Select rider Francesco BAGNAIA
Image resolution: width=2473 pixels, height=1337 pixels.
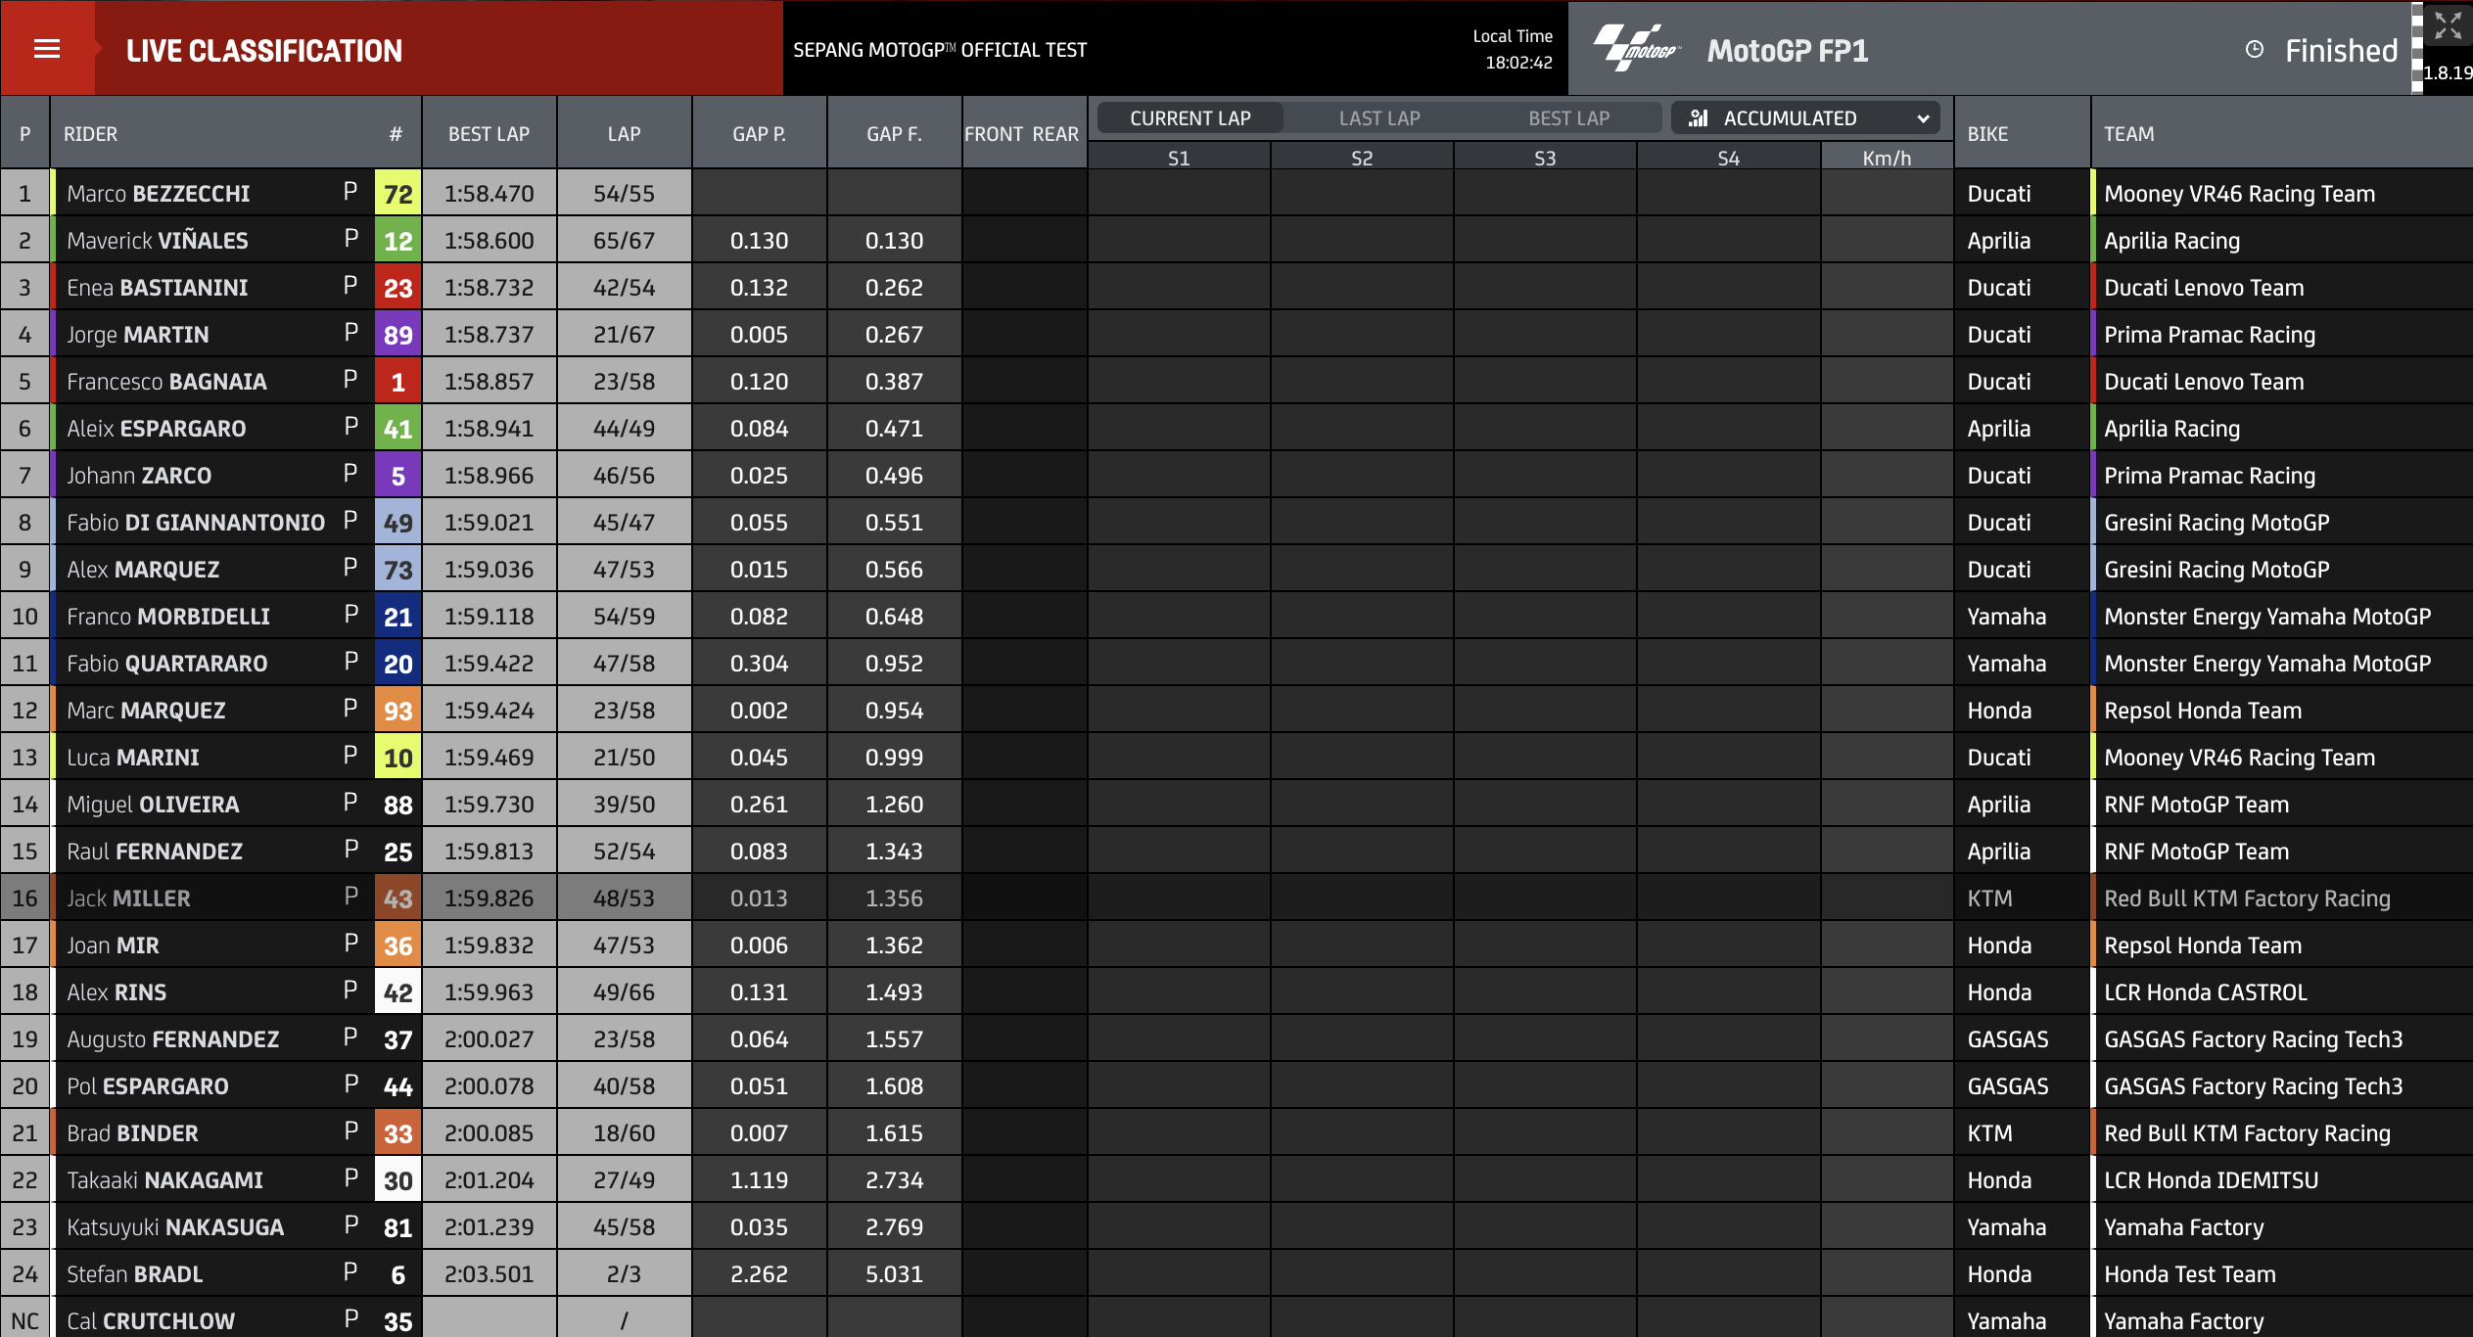pyautogui.click(x=166, y=382)
